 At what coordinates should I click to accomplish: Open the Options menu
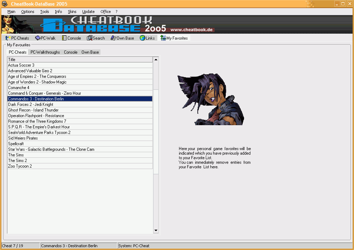[28, 12]
